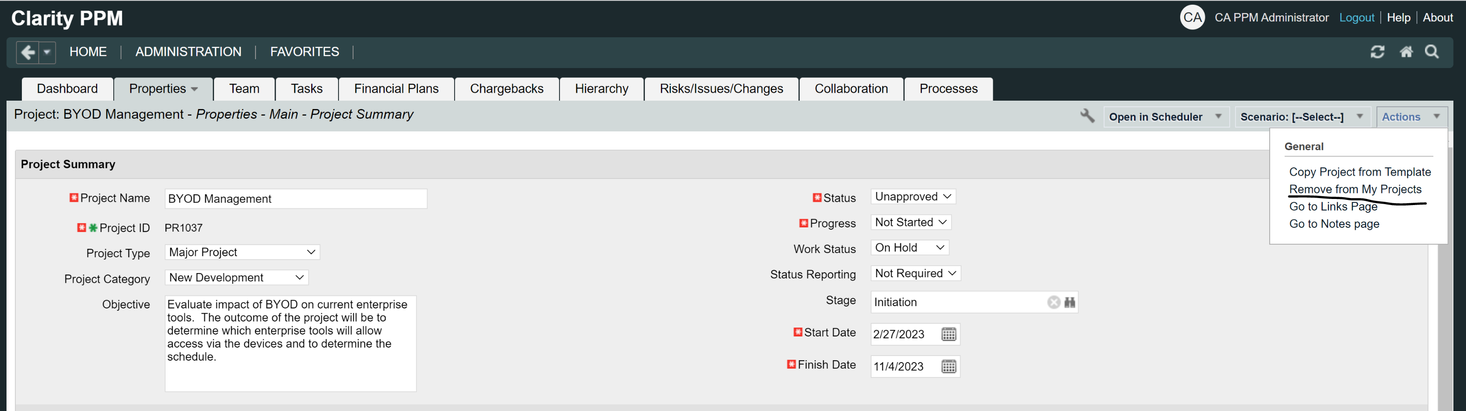1466x411 pixels.
Task: Click the back arrow navigation icon
Action: tap(28, 52)
